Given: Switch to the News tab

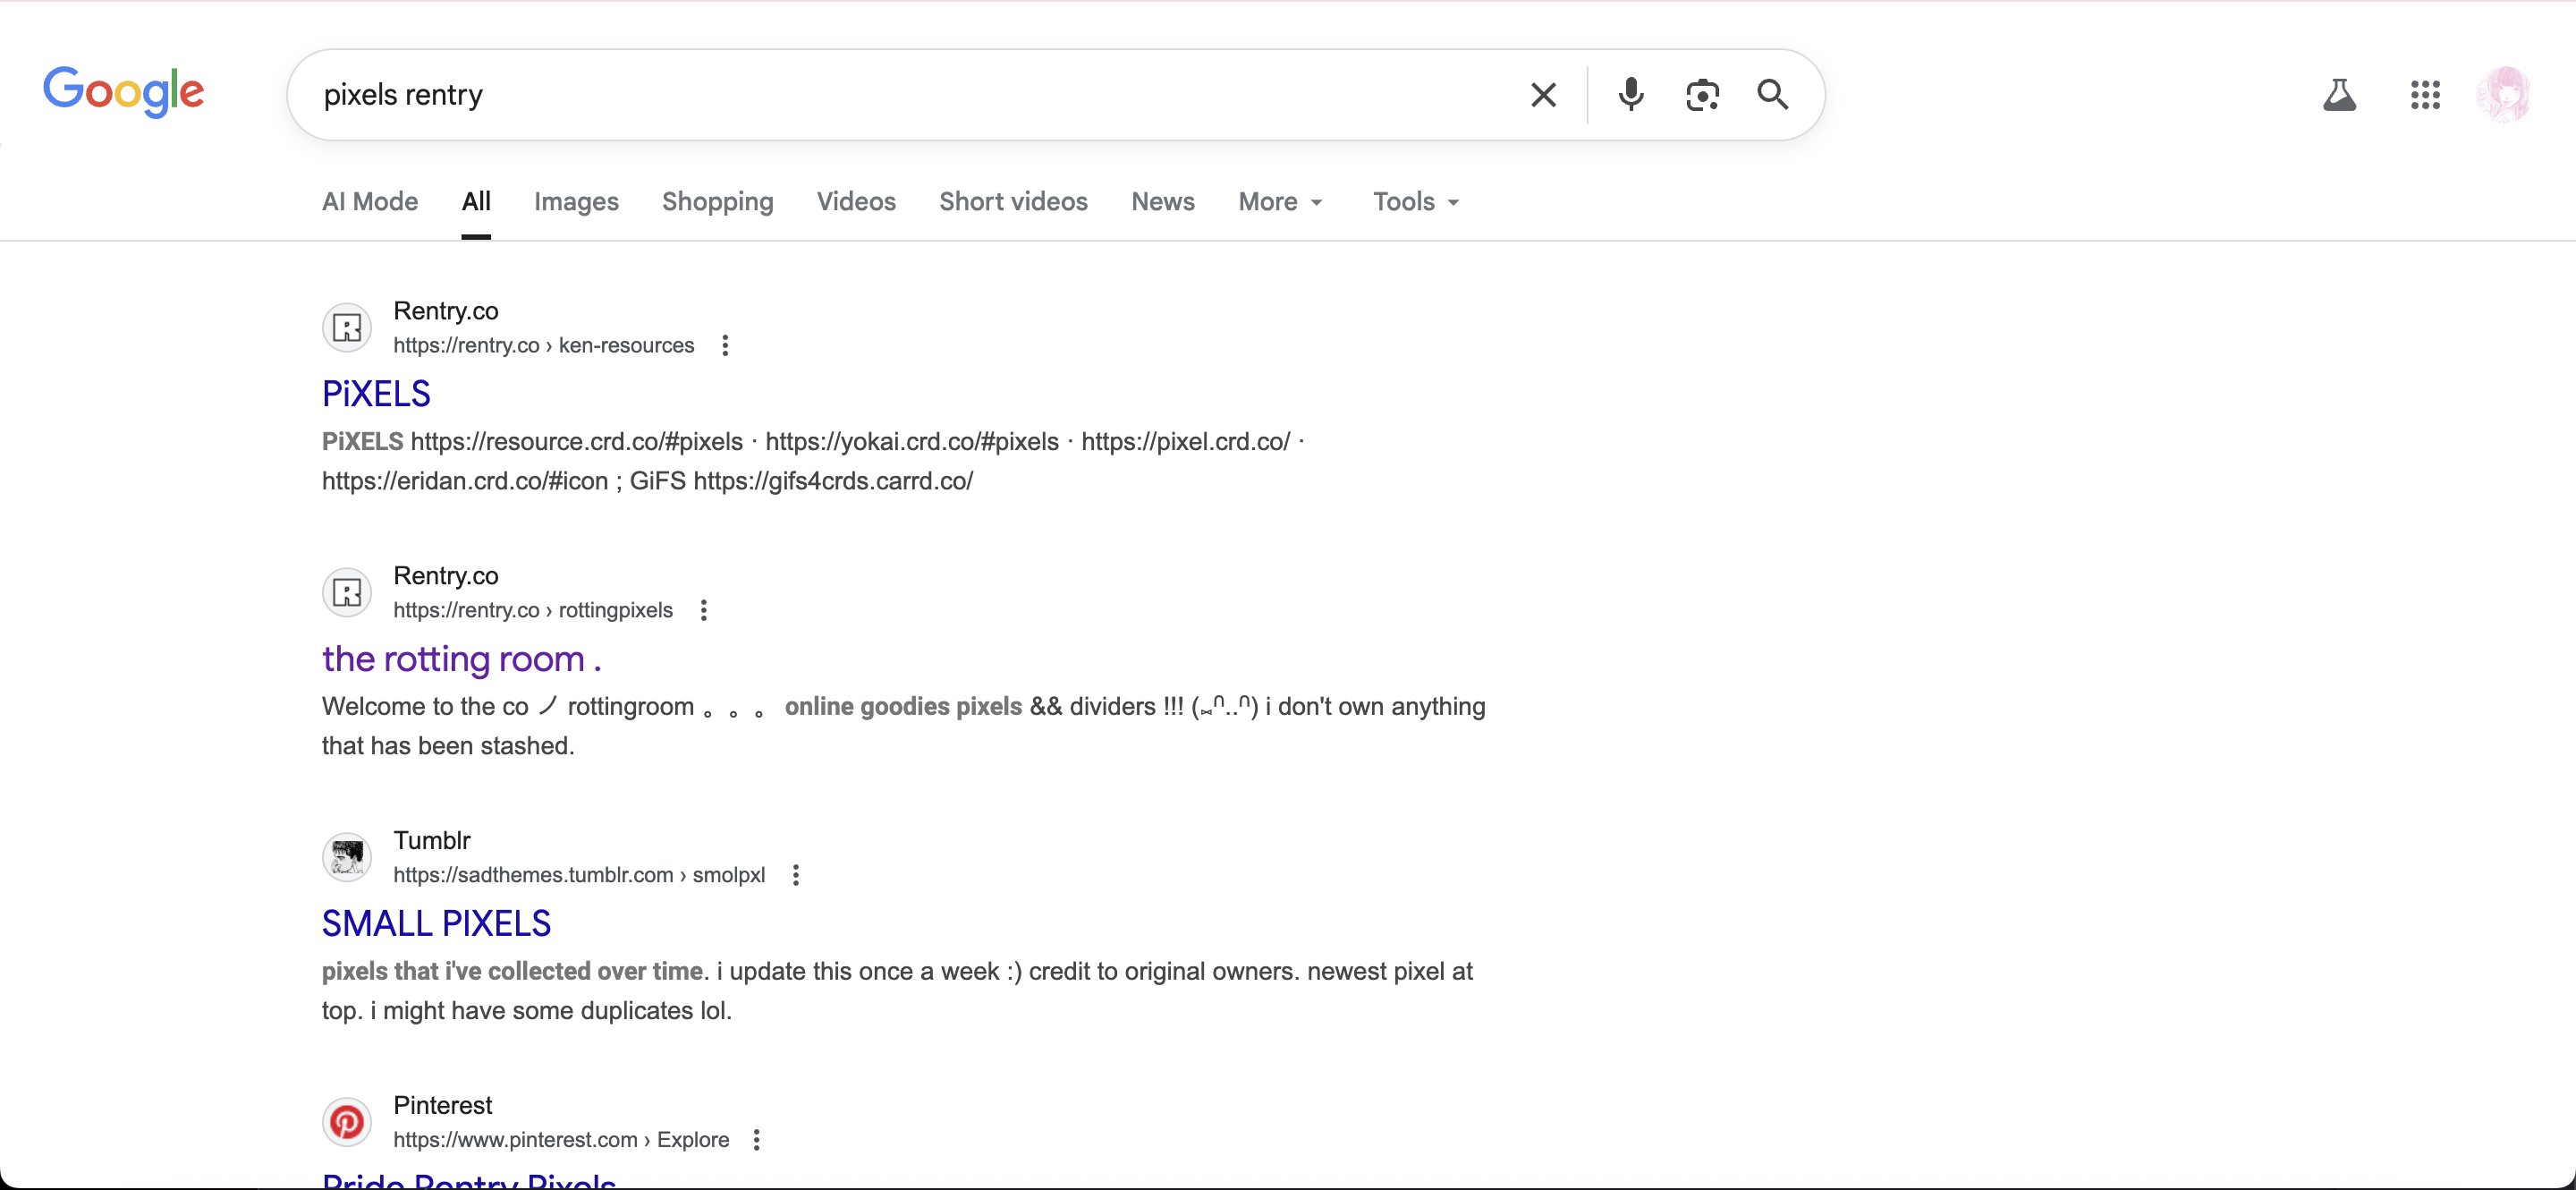Looking at the screenshot, I should (1162, 201).
